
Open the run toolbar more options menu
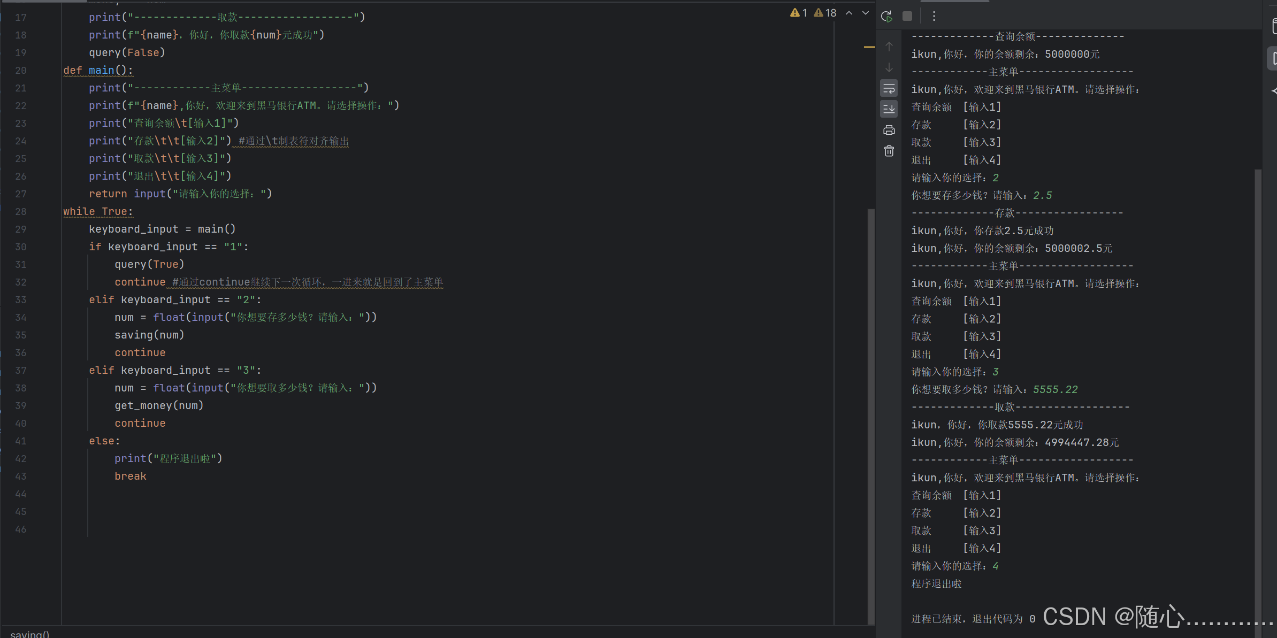(x=934, y=17)
